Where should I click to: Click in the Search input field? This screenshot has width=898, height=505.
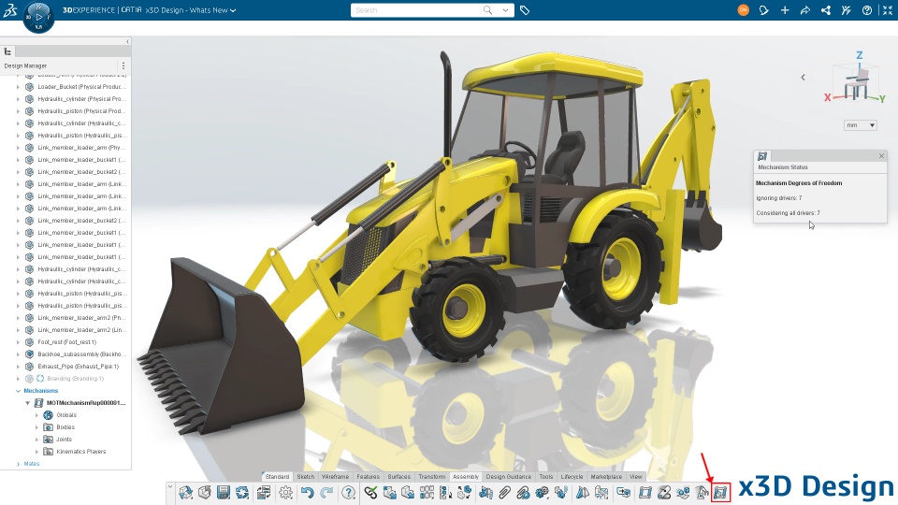pos(416,9)
